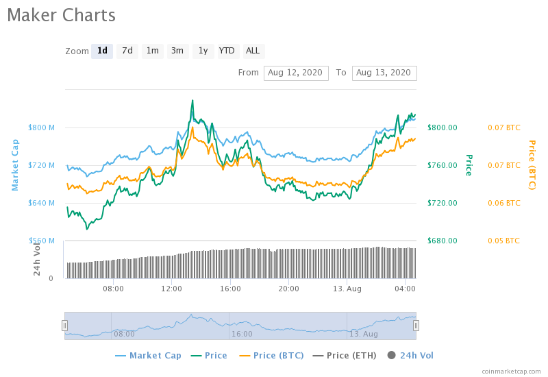The image size is (548, 377).
Task: Click the $560 M market cap axis label
Action: click(x=42, y=241)
